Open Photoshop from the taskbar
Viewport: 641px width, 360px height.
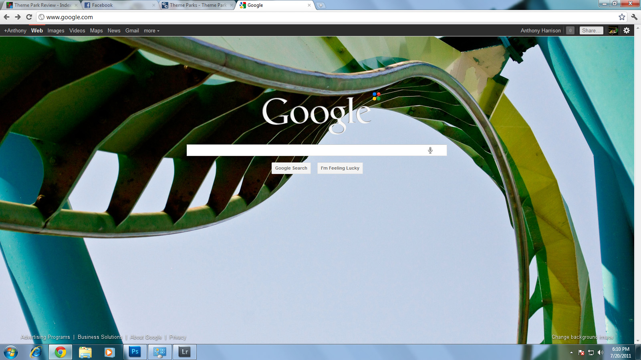pyautogui.click(x=135, y=352)
